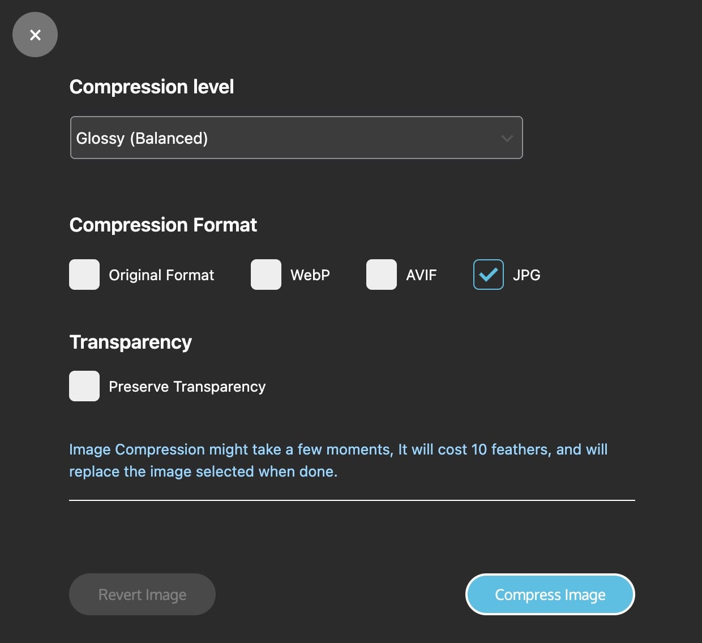Click the Compression level heading
This screenshot has width=702, height=643.
click(152, 87)
